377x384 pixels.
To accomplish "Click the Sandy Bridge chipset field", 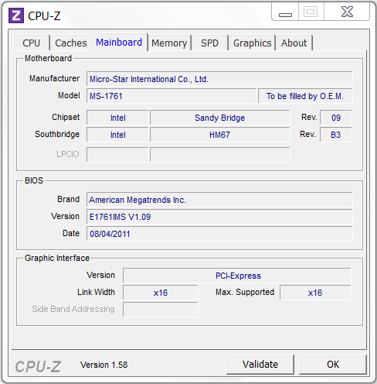I will pos(220,118).
